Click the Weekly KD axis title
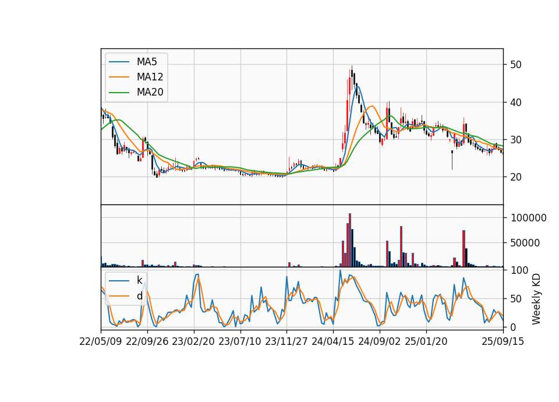The width and height of the screenshot is (559, 402). (536, 299)
